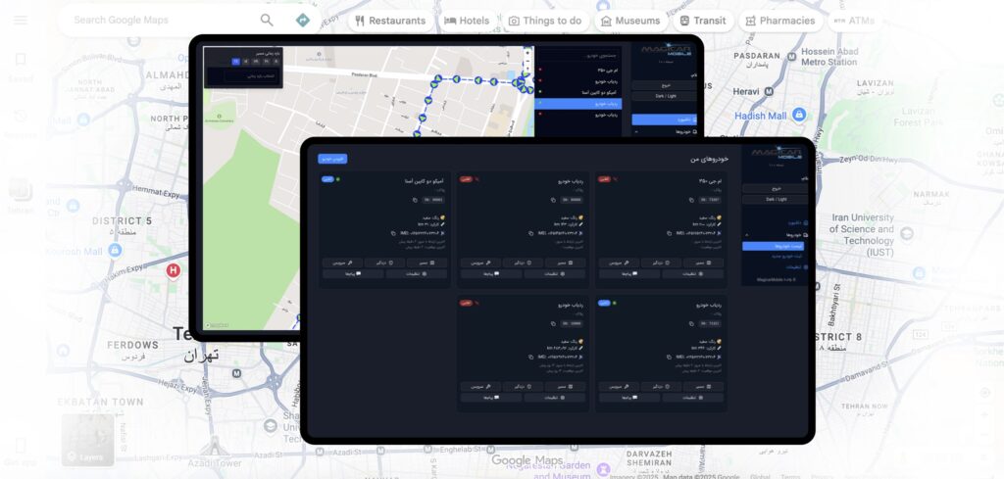Click the red hospital marker on the map
The width and height of the screenshot is (1004, 479).
coord(174,270)
